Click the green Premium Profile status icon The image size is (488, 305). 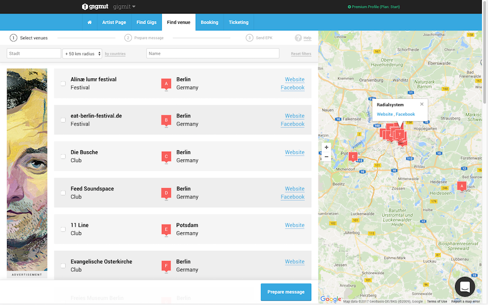coord(349,7)
